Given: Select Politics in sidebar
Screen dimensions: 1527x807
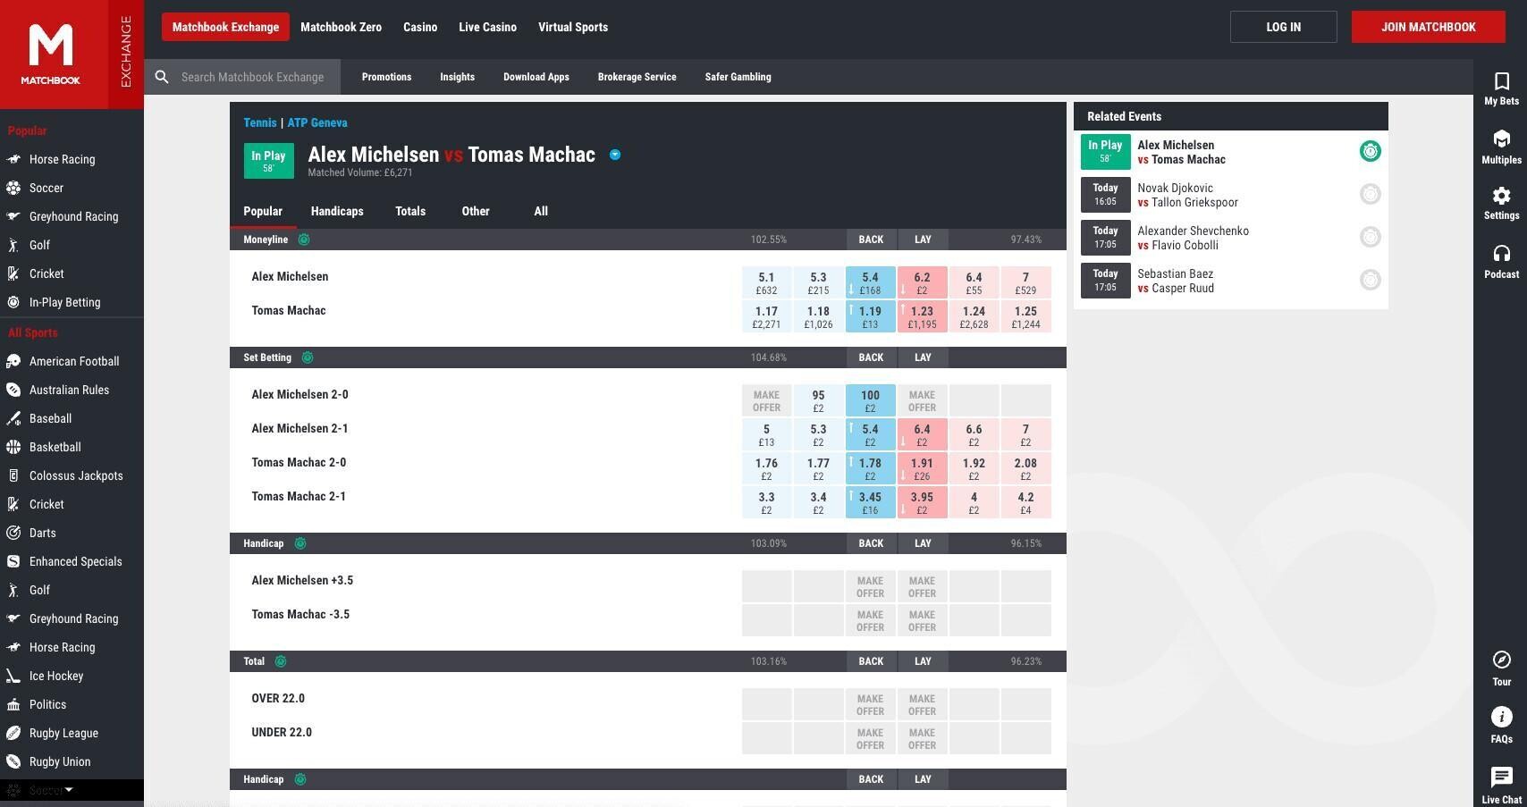Looking at the screenshot, I should (47, 704).
